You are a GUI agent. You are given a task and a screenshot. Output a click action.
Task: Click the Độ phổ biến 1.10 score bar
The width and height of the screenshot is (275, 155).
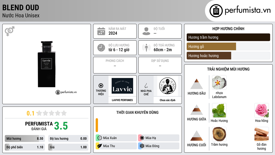[25, 147]
